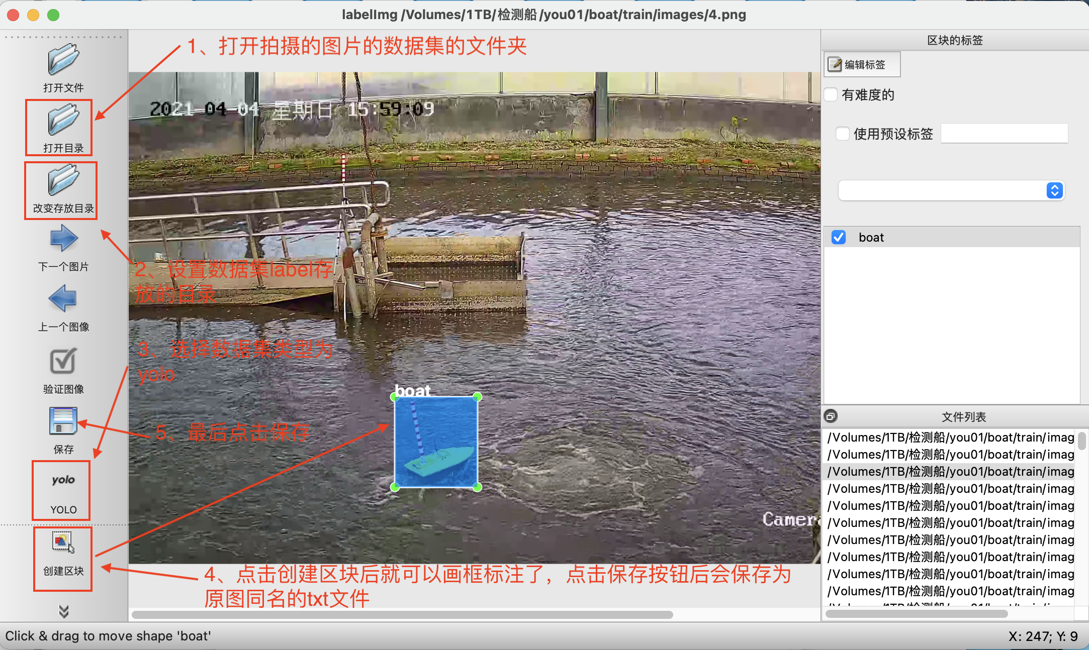Screen dimensions: 1089x650
Task: Undock the file list panel
Action: 831,416
